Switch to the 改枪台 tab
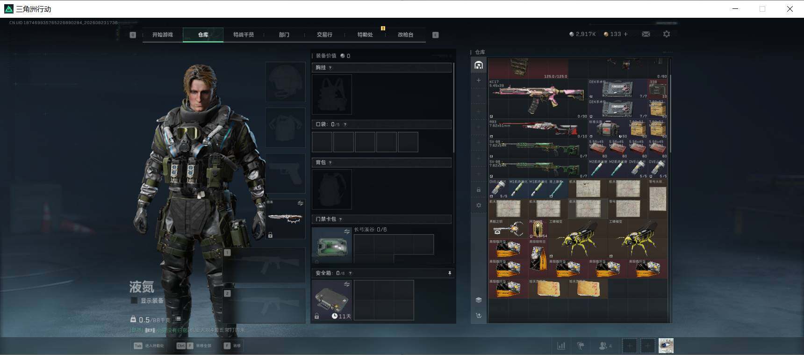This screenshot has height=355, width=804. 406,35
